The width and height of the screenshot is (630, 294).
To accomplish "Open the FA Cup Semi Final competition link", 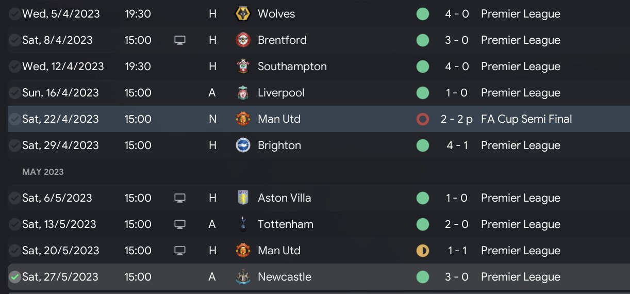I will coord(526,119).
